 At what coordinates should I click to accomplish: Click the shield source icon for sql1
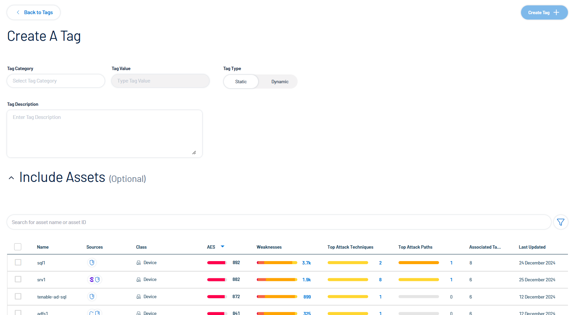pyautogui.click(x=92, y=262)
